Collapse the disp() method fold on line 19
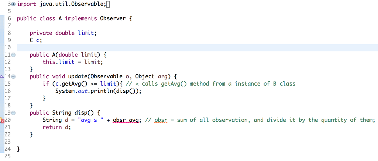The height and width of the screenshot is (161, 378). [14, 112]
